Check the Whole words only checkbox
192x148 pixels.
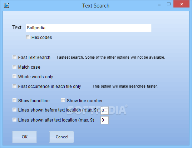[x=14, y=77]
